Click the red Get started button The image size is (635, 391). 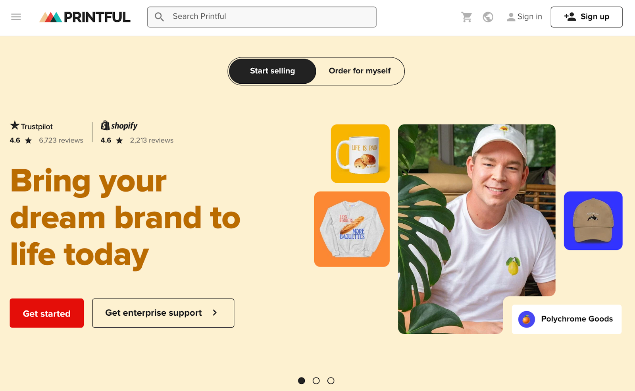tap(46, 313)
